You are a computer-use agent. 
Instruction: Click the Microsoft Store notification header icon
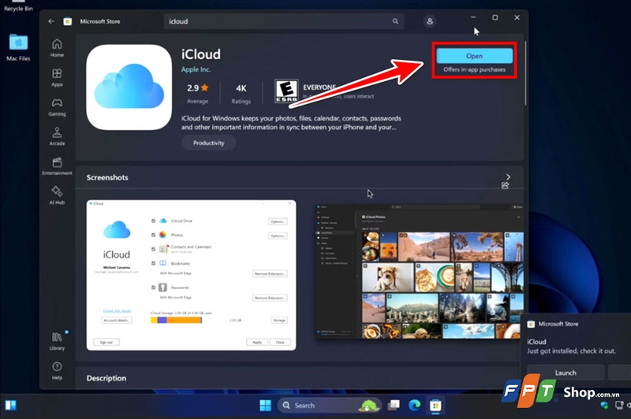point(531,324)
